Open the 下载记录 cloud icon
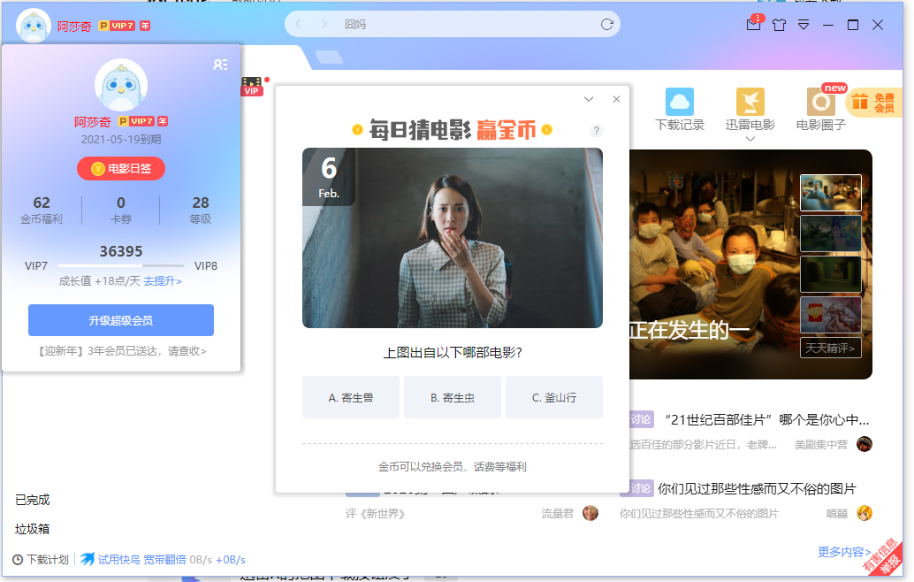 677,103
